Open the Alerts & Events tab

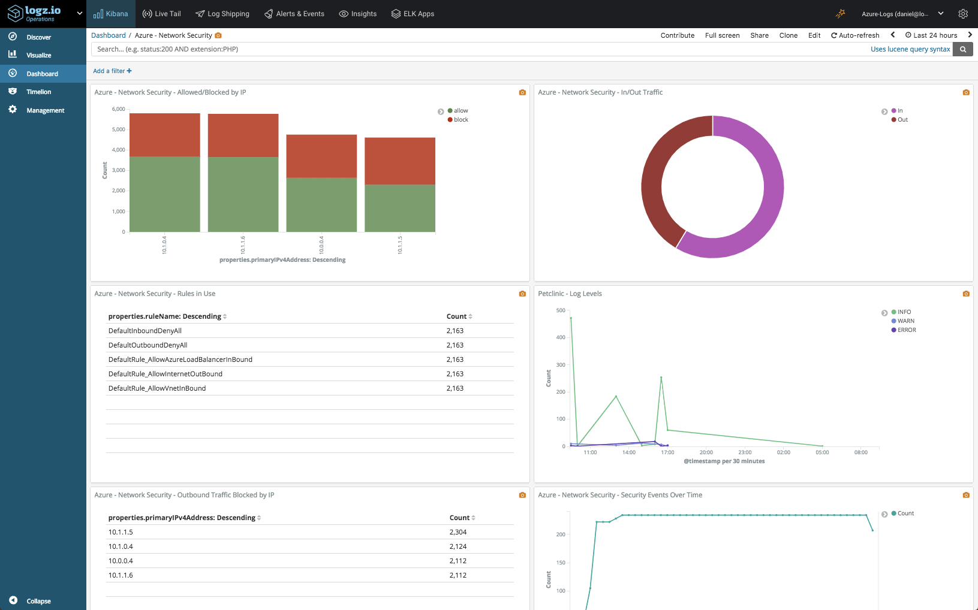294,14
